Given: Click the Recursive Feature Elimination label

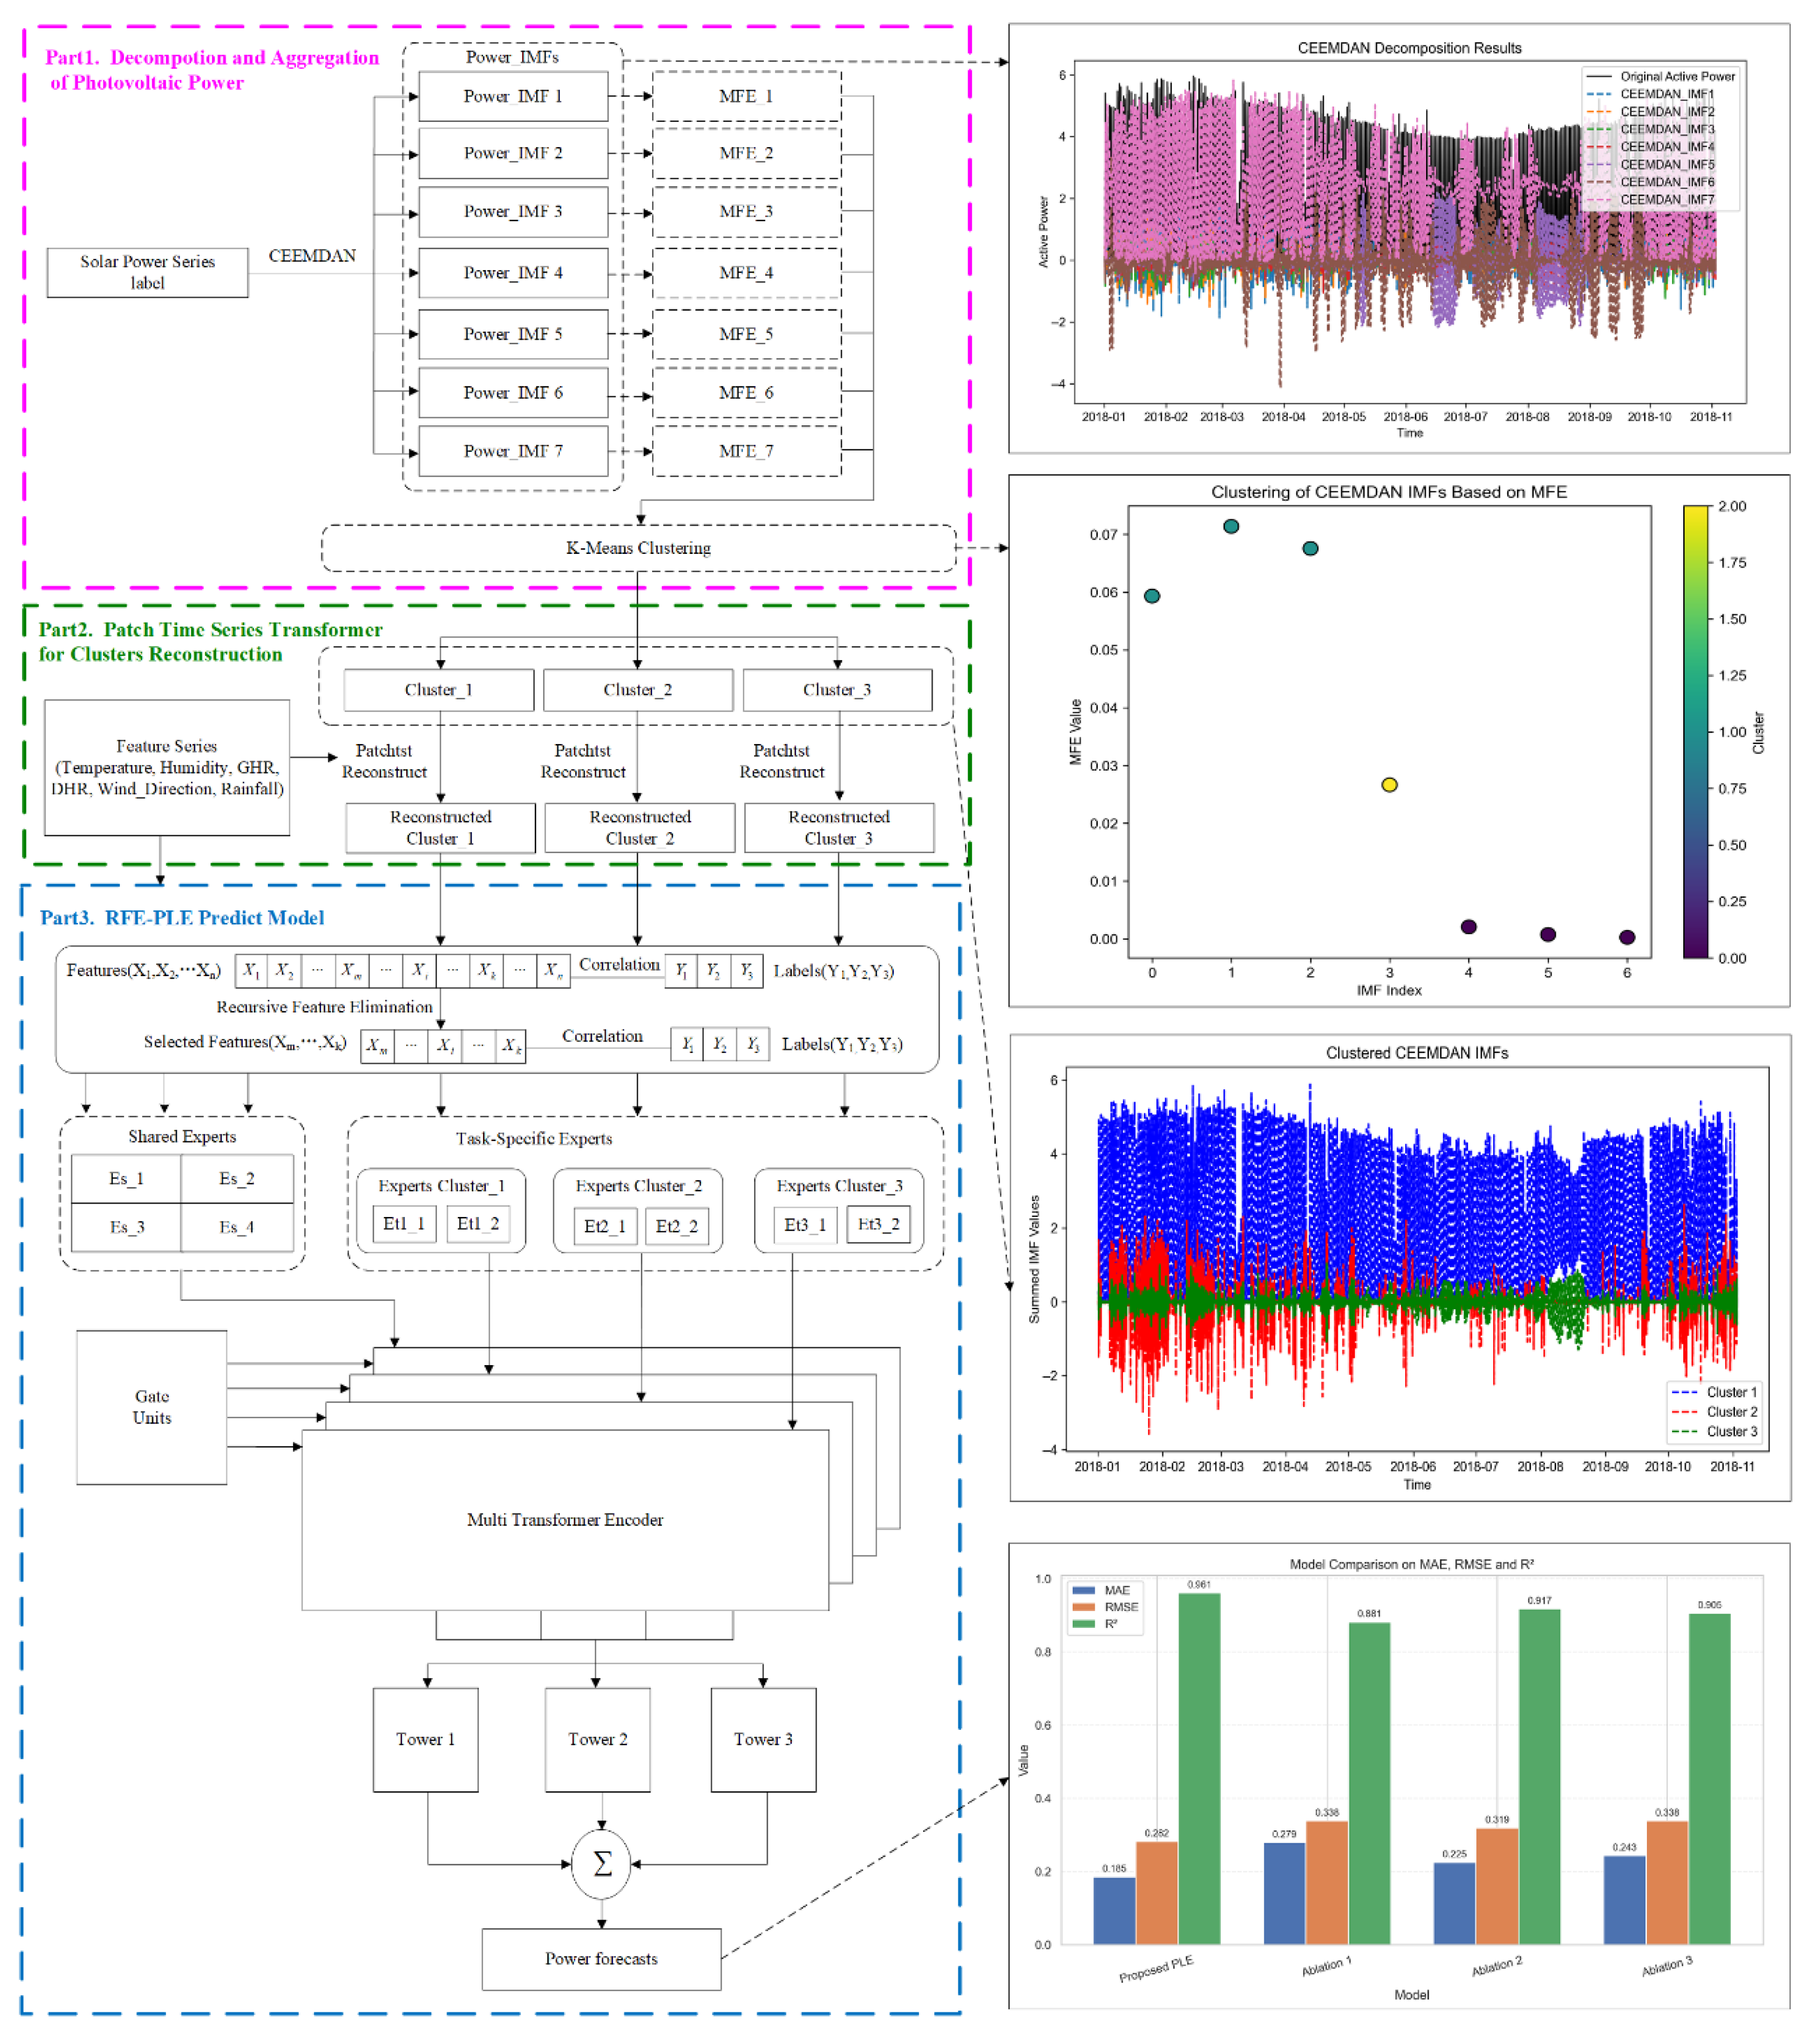Looking at the screenshot, I should (325, 1007).
